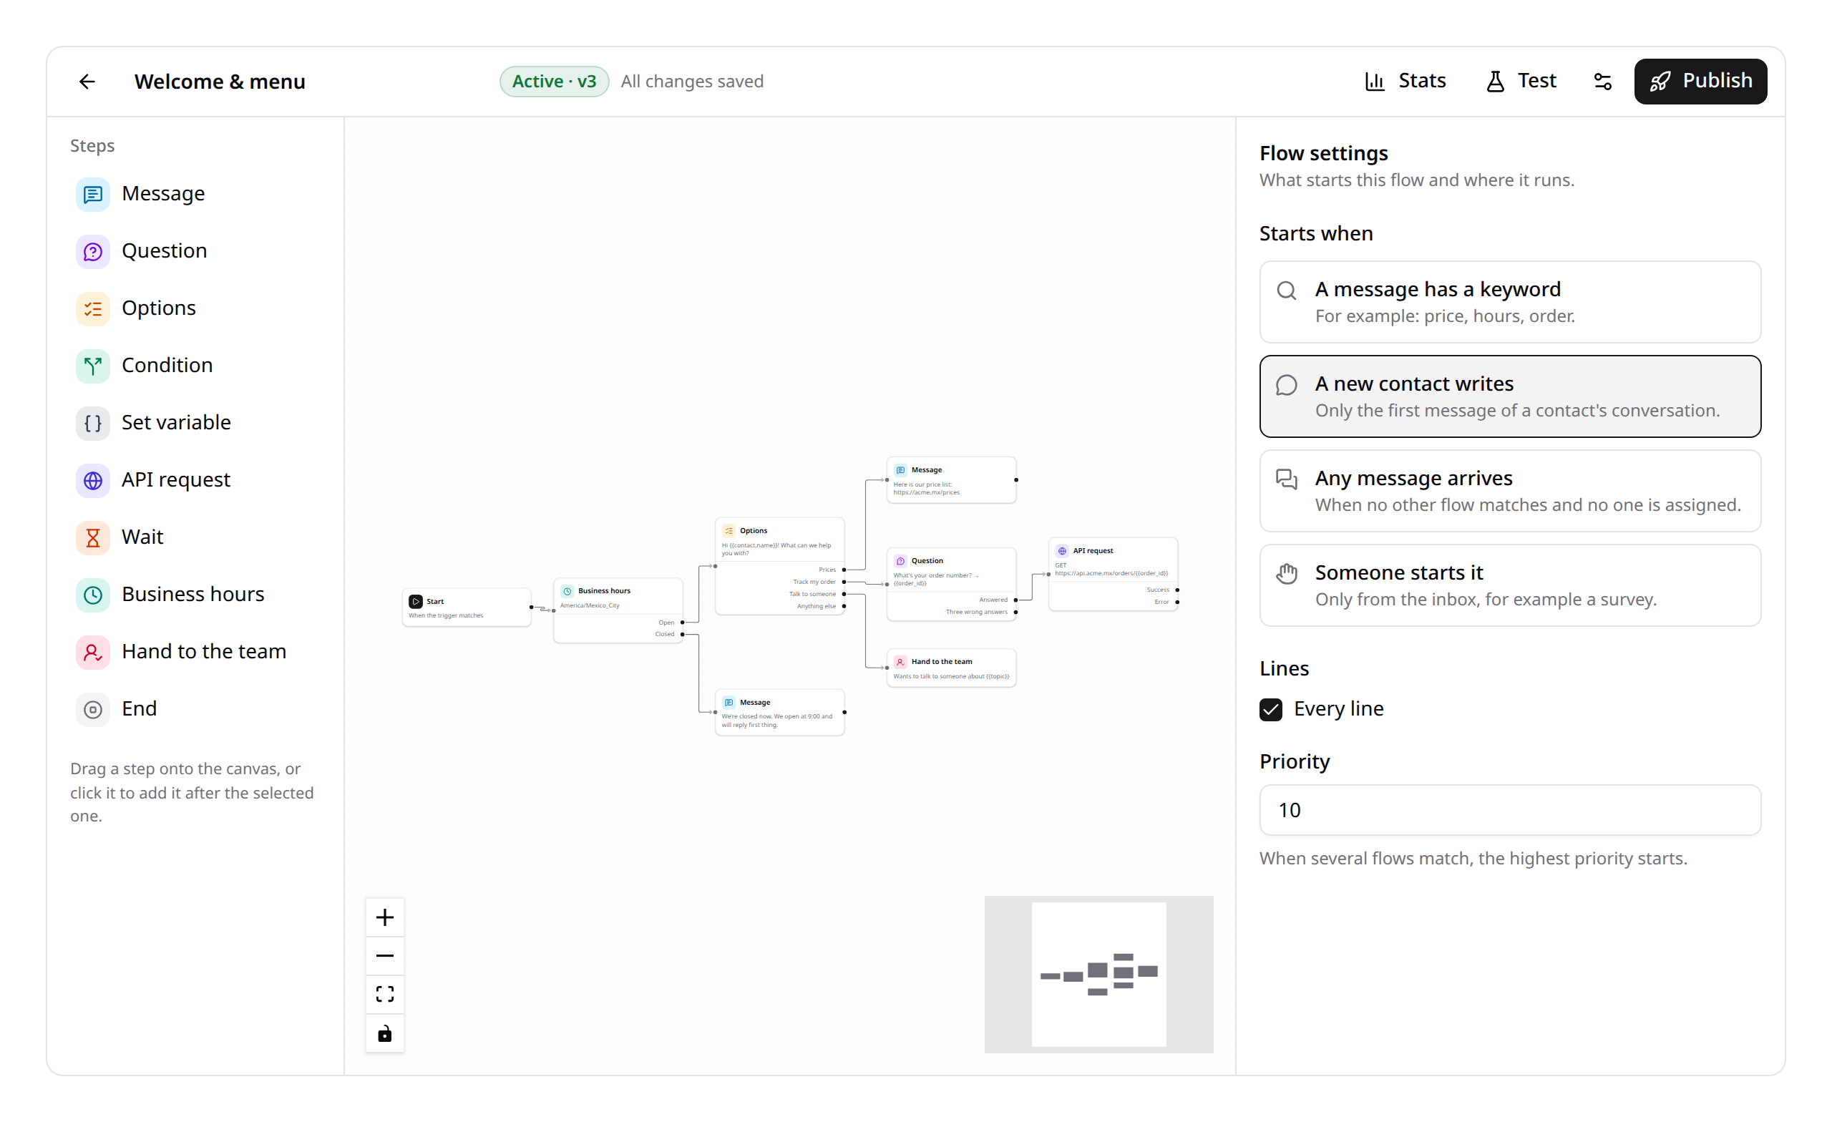Publish the flow
Screen dimensions: 1832x1122
coord(1700,81)
